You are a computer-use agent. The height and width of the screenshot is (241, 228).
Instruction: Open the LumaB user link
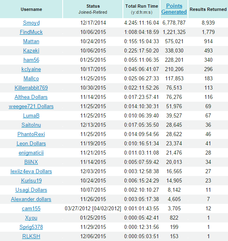(x=31, y=115)
